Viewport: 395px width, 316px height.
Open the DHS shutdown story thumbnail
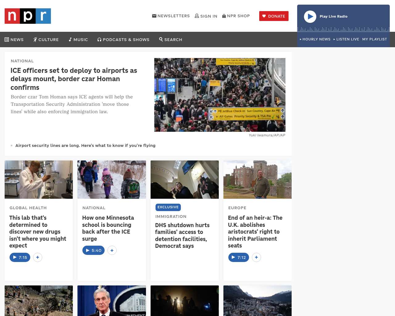[185, 180]
